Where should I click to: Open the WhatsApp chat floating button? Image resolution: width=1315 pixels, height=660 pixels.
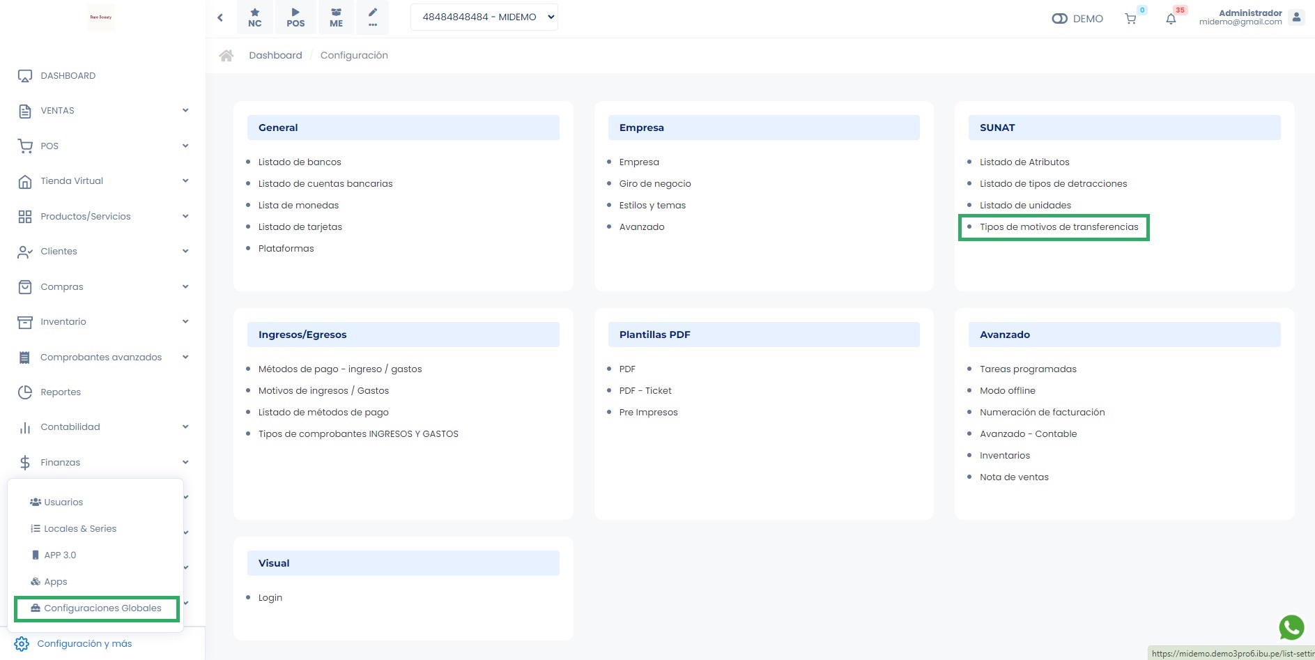1291,627
